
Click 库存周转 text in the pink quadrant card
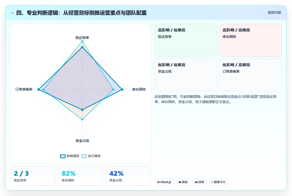(229, 37)
